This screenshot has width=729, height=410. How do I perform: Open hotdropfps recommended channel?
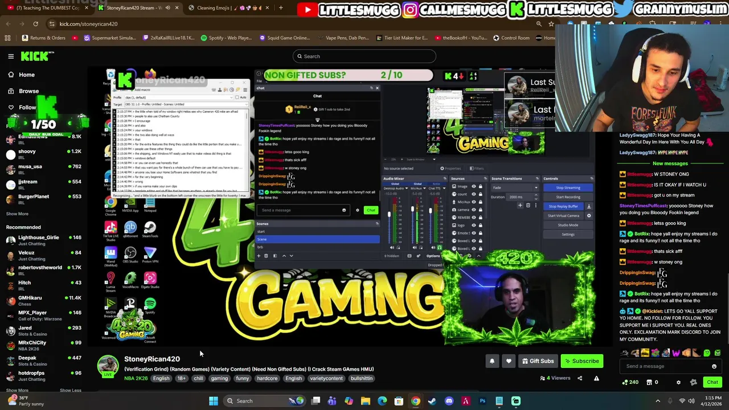44,375
